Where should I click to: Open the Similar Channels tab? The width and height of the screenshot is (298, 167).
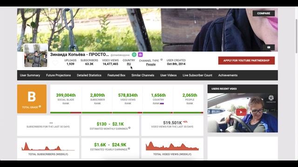click(x=143, y=75)
